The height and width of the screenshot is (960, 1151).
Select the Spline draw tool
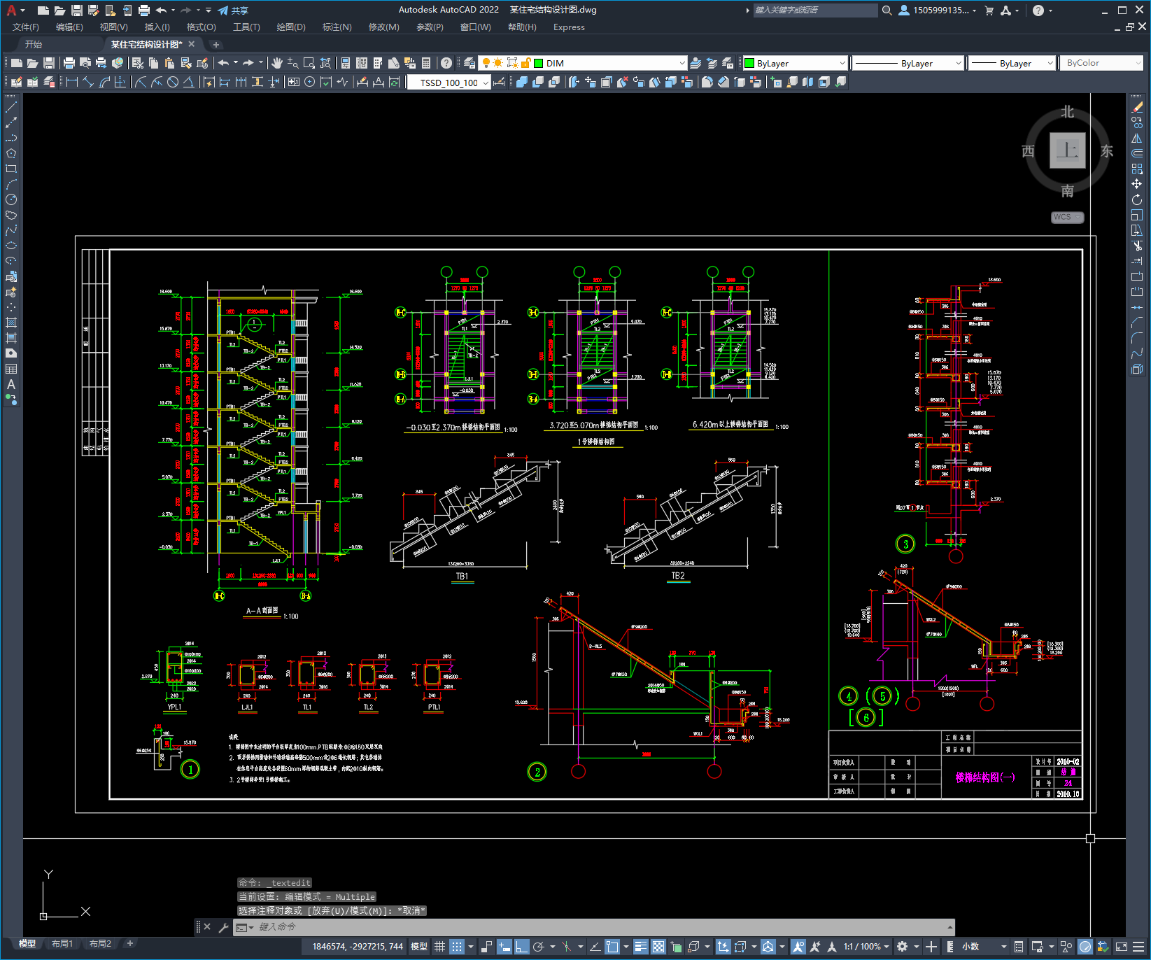(11, 230)
